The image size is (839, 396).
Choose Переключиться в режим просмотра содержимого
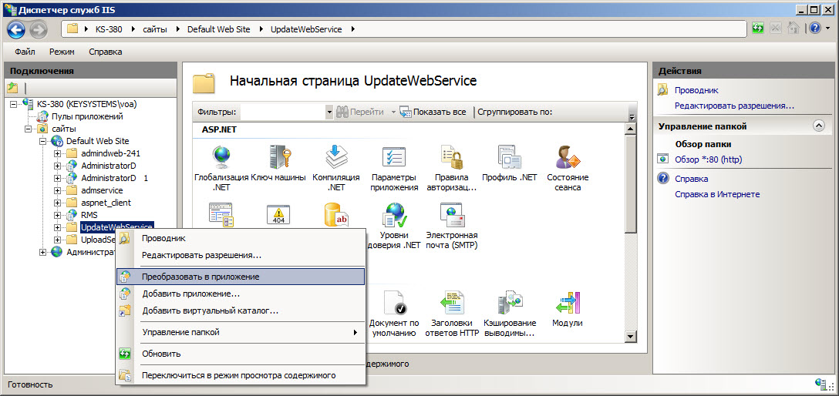pyautogui.click(x=241, y=375)
